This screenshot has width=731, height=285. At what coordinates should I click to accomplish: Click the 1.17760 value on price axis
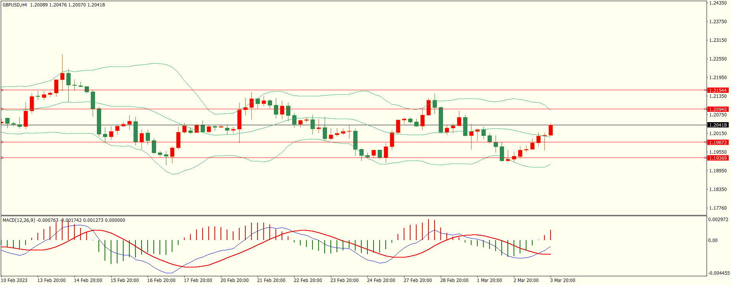pos(718,208)
